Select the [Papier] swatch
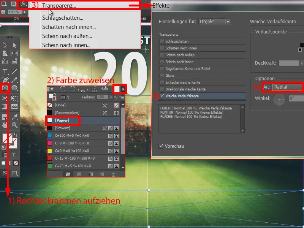Screen dimensions: 304x228 pos(83,120)
